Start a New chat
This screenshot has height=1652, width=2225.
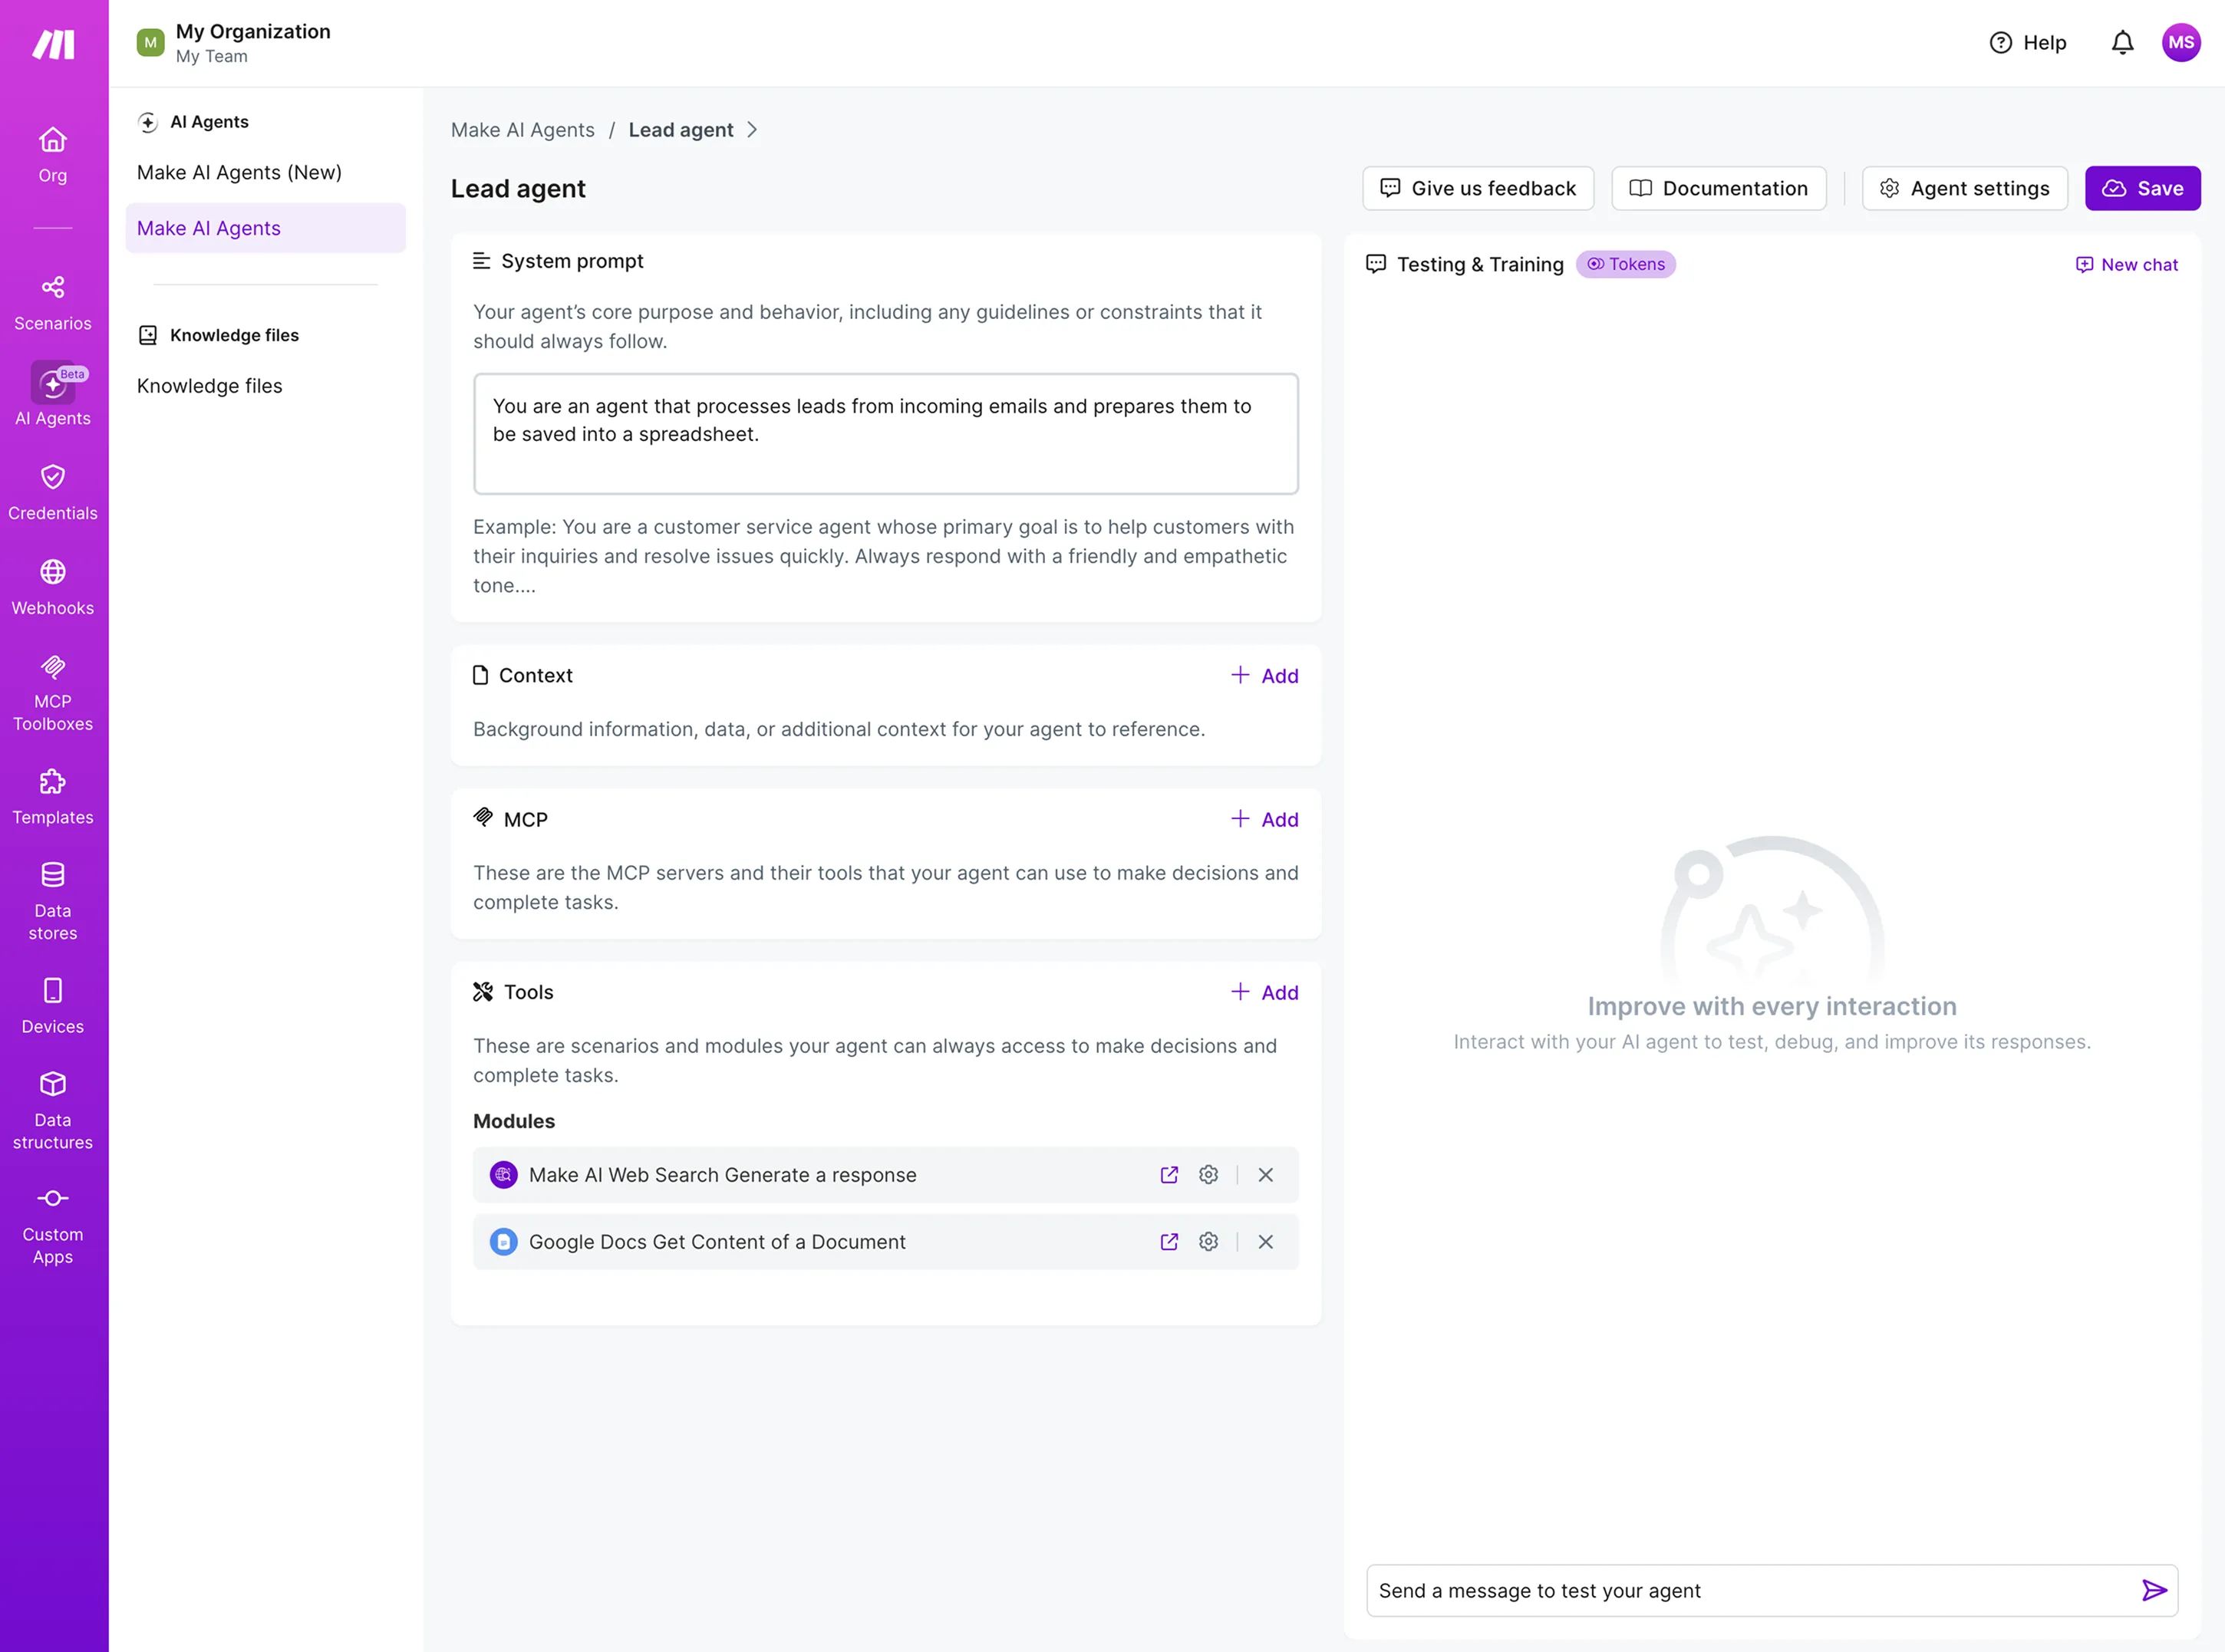pos(2126,264)
